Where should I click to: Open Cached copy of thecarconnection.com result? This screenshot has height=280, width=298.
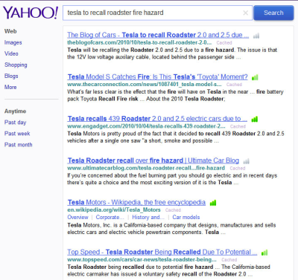click(234, 85)
